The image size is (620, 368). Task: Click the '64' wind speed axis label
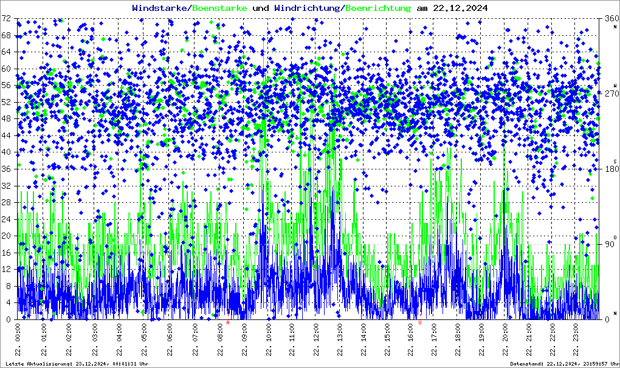6,52
